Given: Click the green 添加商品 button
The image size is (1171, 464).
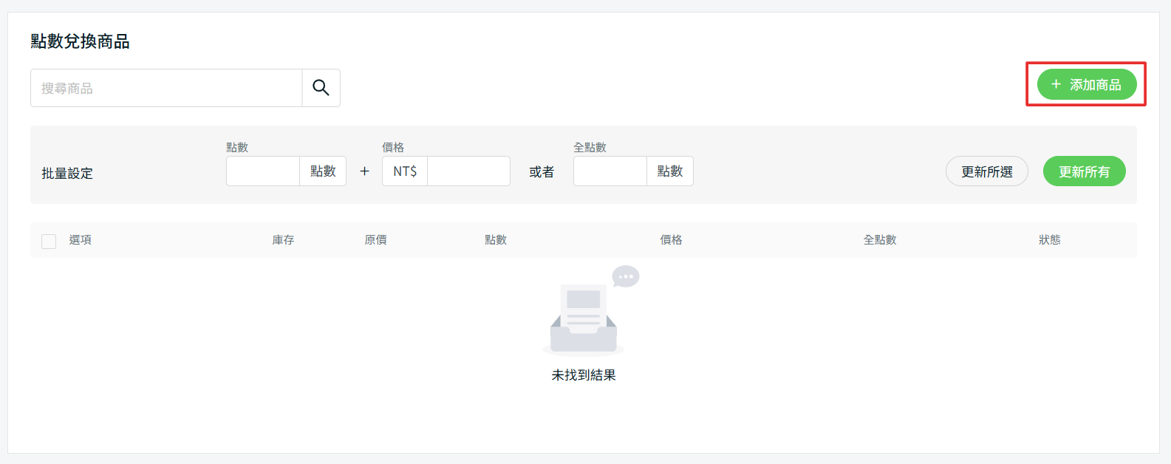Looking at the screenshot, I should coord(1086,84).
